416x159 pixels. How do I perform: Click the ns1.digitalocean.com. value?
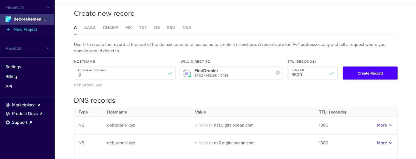(x=234, y=125)
